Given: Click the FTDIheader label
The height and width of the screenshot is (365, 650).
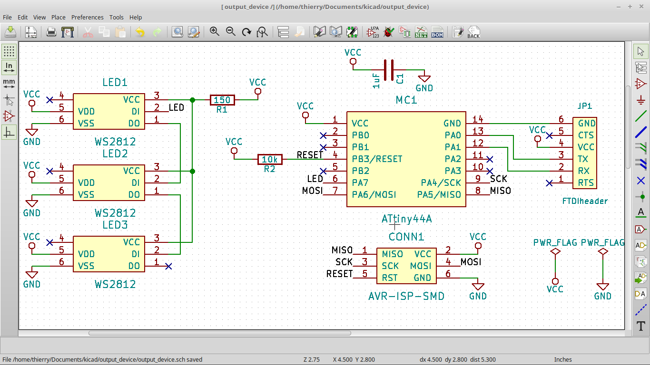Looking at the screenshot, I should click(x=585, y=201).
